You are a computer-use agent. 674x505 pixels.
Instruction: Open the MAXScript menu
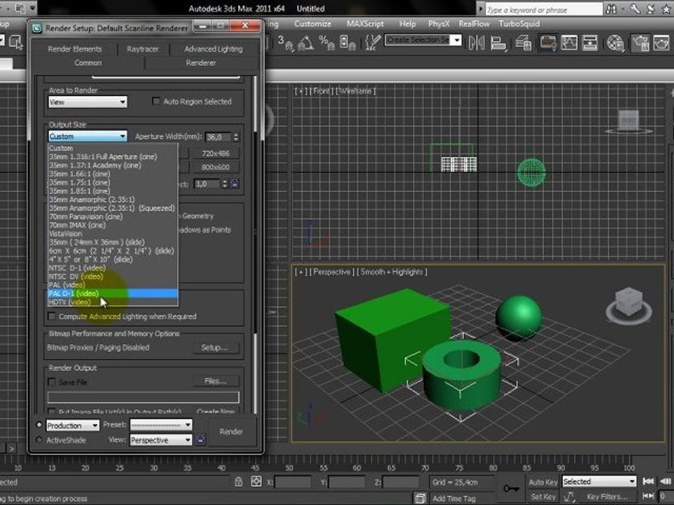tap(365, 24)
